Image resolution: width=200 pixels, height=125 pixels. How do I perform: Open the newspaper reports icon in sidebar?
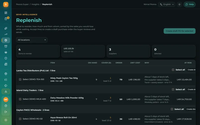6,64
